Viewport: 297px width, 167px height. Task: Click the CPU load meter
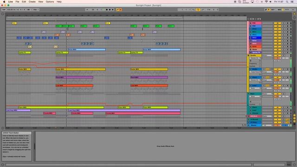(287, 9)
